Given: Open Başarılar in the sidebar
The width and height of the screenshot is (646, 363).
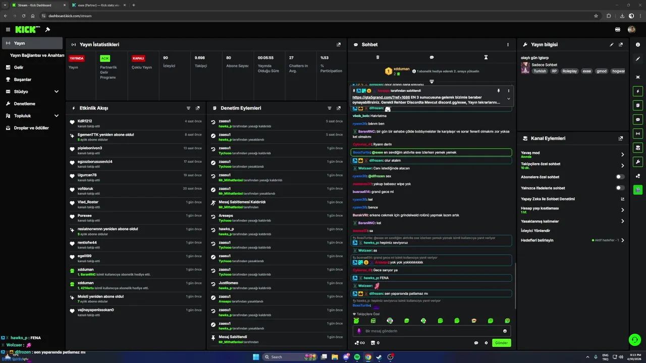Looking at the screenshot, I should [x=32, y=80].
